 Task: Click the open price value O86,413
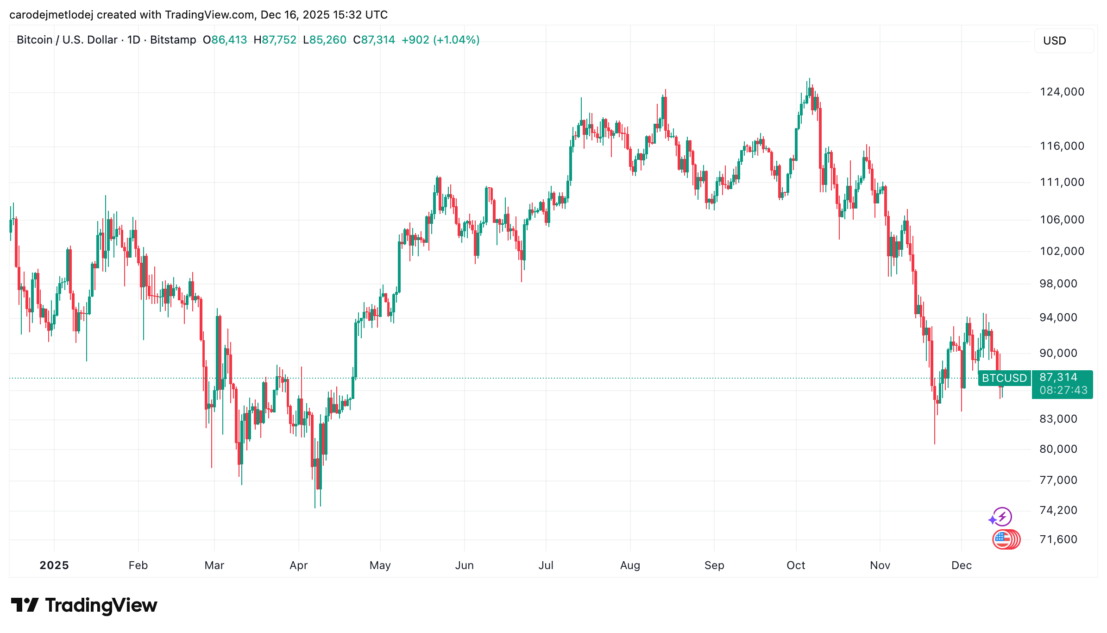point(225,40)
